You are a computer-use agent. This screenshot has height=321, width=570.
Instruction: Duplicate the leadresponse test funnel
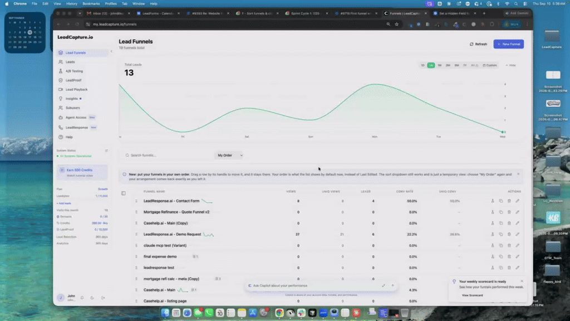[x=501, y=268]
